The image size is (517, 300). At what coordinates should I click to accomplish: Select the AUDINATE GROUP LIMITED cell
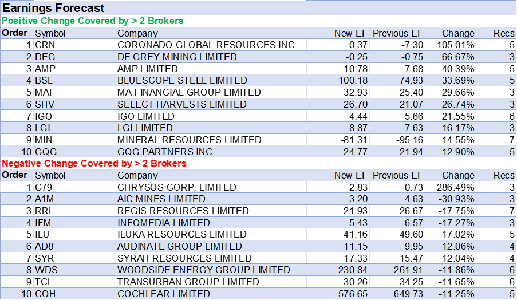(x=179, y=246)
